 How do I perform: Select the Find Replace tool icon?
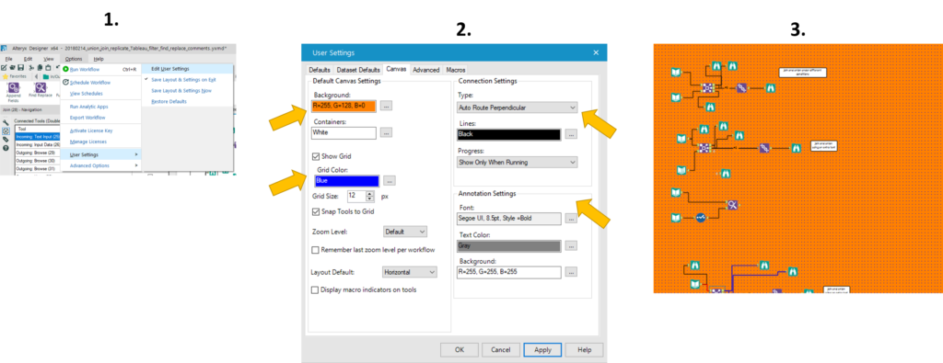click(41, 87)
